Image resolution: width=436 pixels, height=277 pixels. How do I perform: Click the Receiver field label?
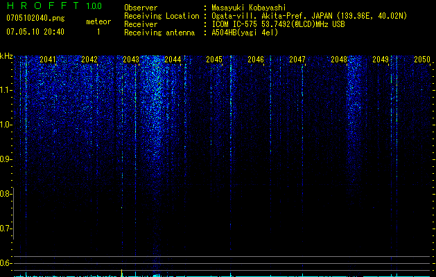141,24
